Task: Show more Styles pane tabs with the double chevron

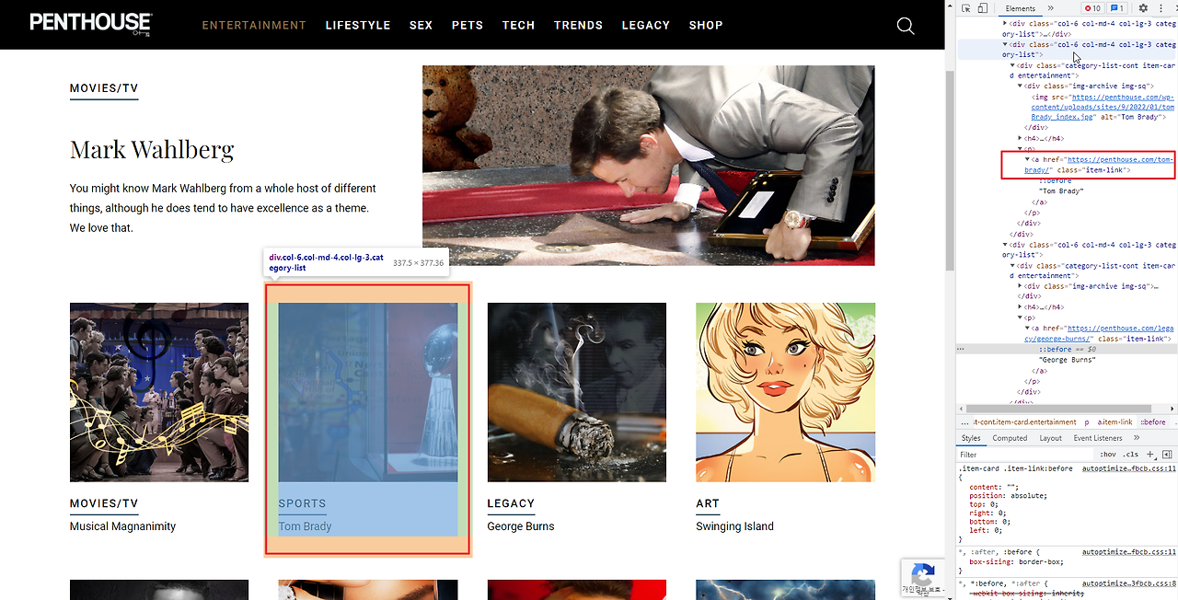Action: click(x=1137, y=438)
